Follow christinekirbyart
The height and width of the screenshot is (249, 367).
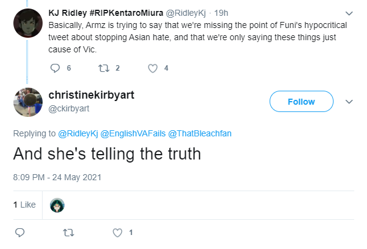301,101
